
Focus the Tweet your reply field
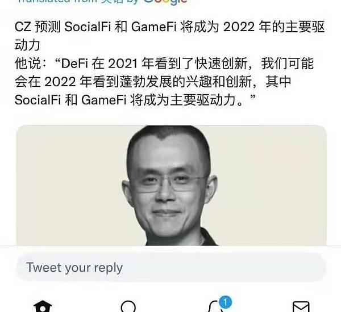pyautogui.click(x=172, y=267)
